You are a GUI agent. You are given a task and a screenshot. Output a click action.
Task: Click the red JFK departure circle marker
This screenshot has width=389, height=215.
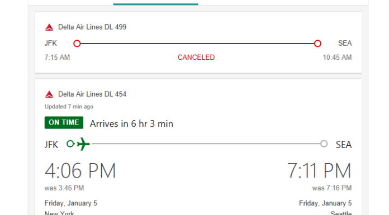(x=77, y=44)
